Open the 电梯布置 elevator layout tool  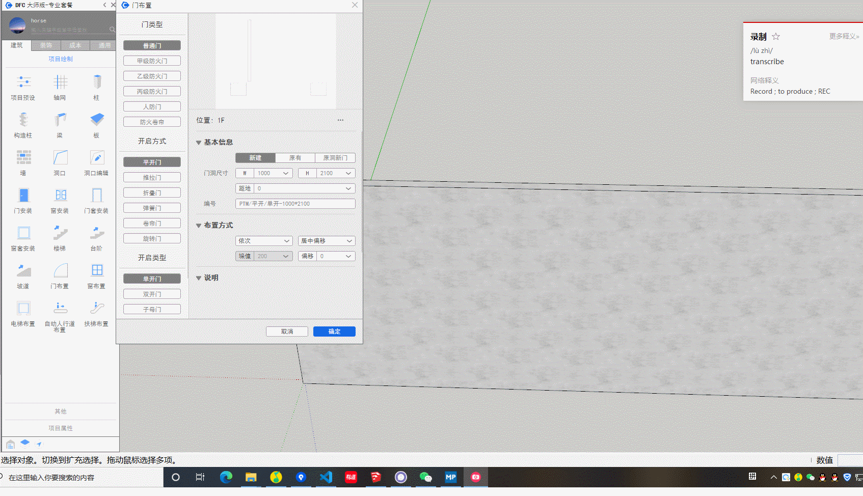pyautogui.click(x=23, y=309)
